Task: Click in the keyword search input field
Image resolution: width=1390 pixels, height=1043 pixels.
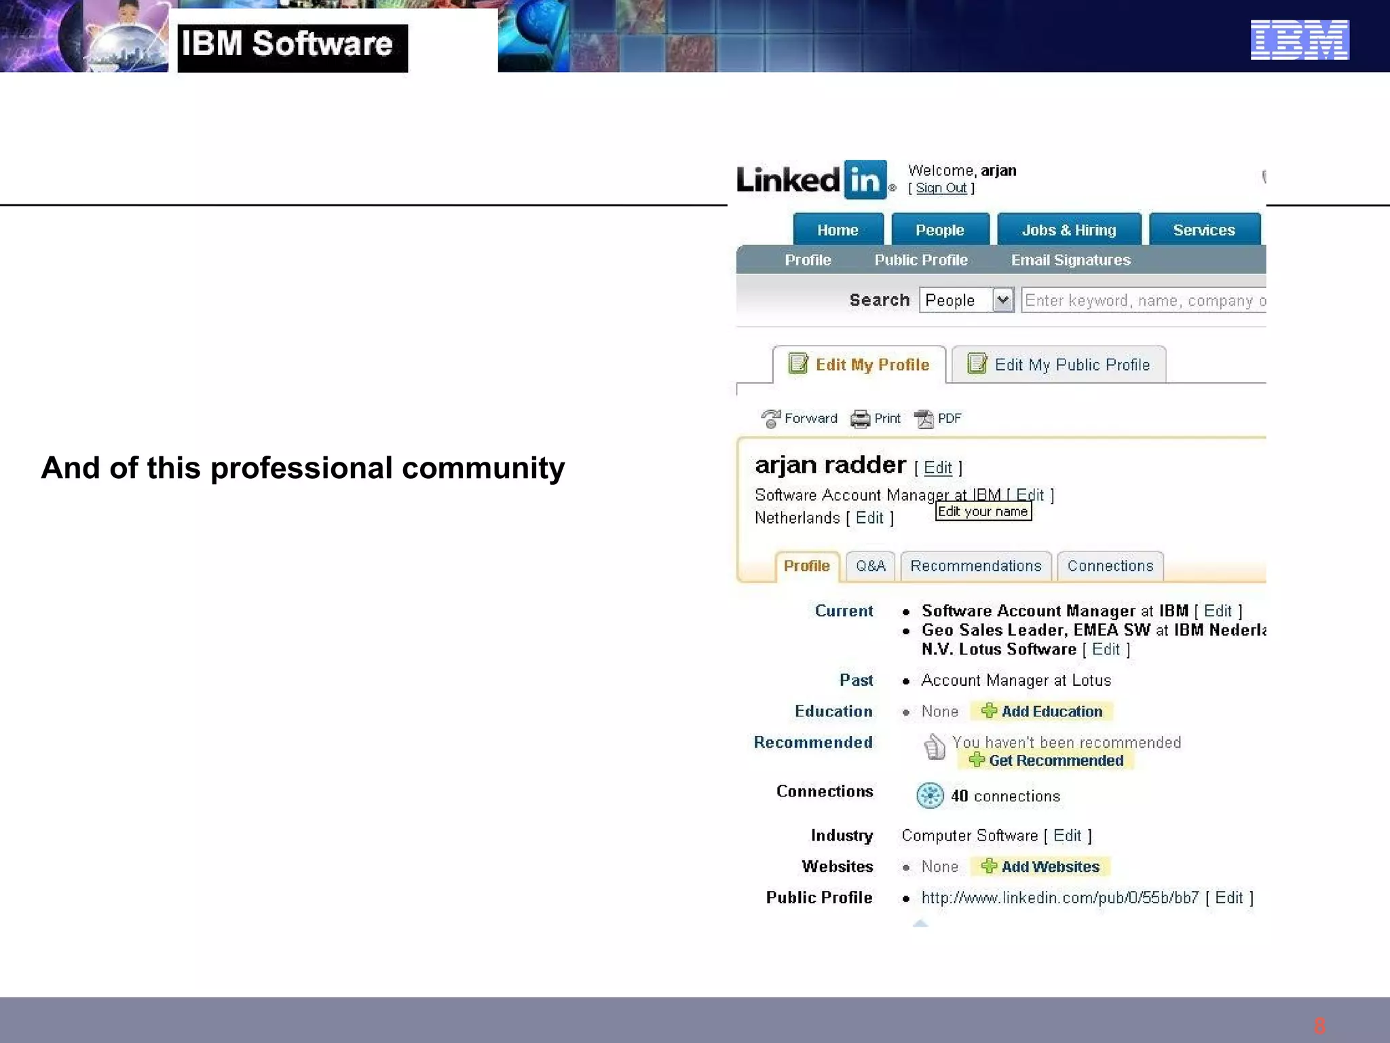Action: click(1144, 300)
